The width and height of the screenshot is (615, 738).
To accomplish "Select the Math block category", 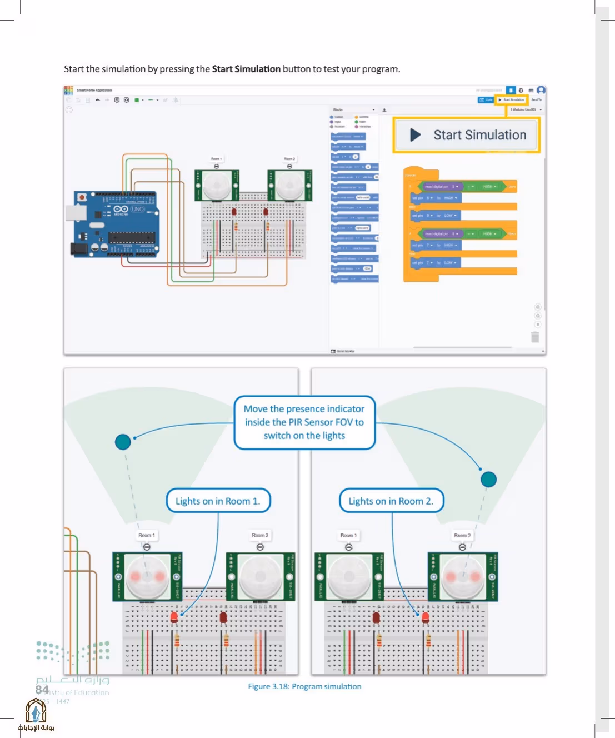I will click(x=361, y=122).
